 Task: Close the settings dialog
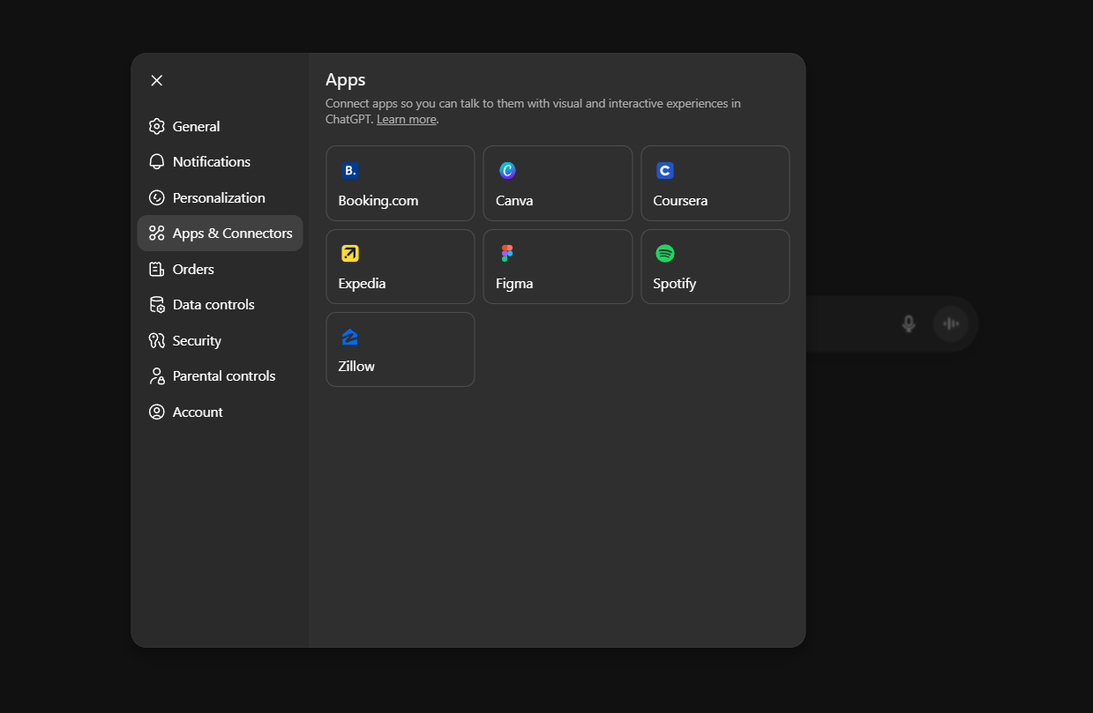(157, 80)
